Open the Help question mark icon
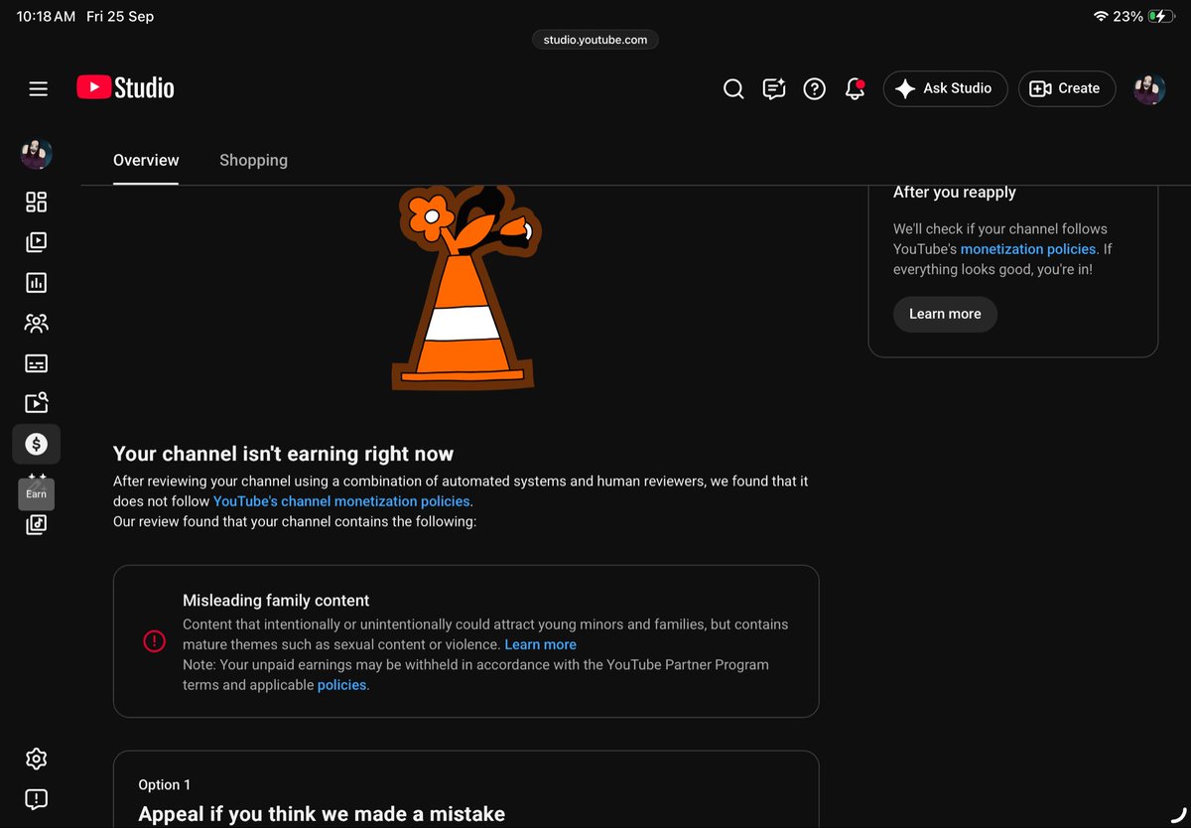1191x828 pixels. (815, 89)
